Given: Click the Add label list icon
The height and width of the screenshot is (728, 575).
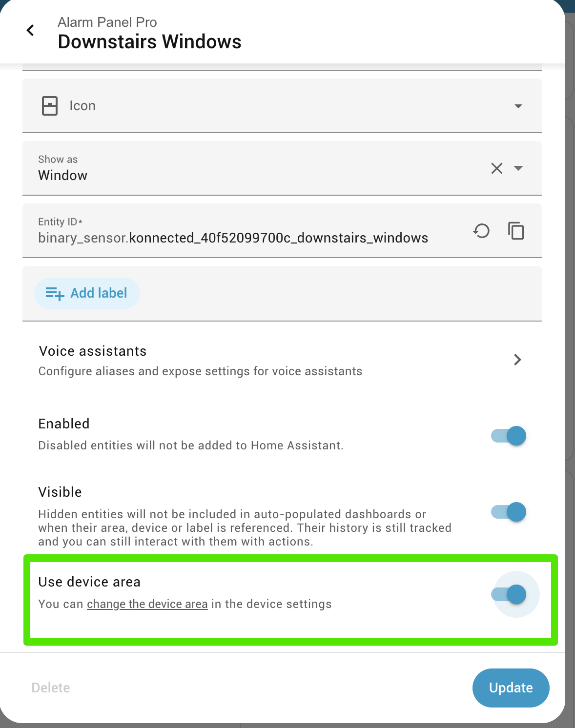Looking at the screenshot, I should [55, 293].
